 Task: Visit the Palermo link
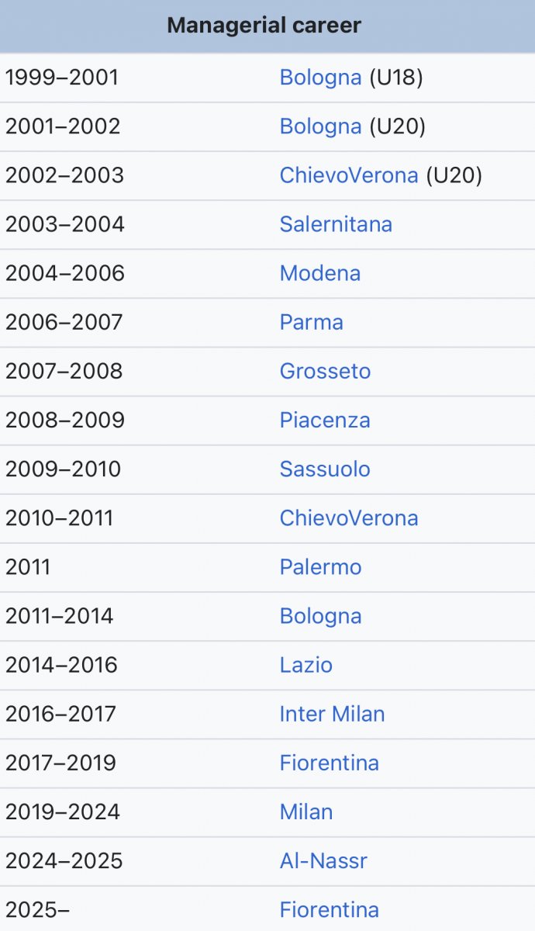pyautogui.click(x=320, y=566)
